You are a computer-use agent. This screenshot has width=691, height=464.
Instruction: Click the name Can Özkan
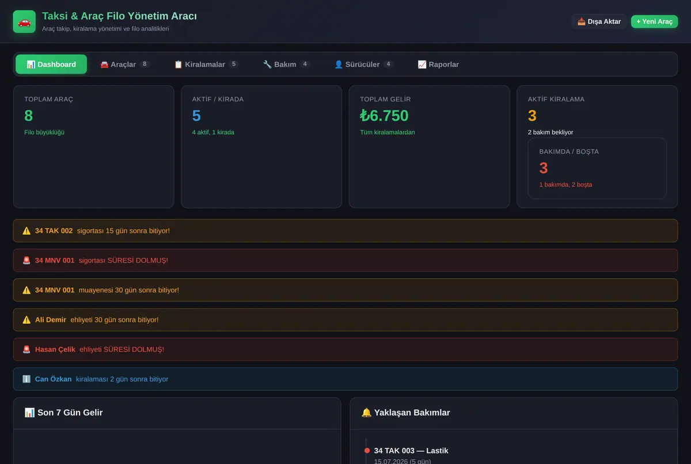(x=54, y=379)
